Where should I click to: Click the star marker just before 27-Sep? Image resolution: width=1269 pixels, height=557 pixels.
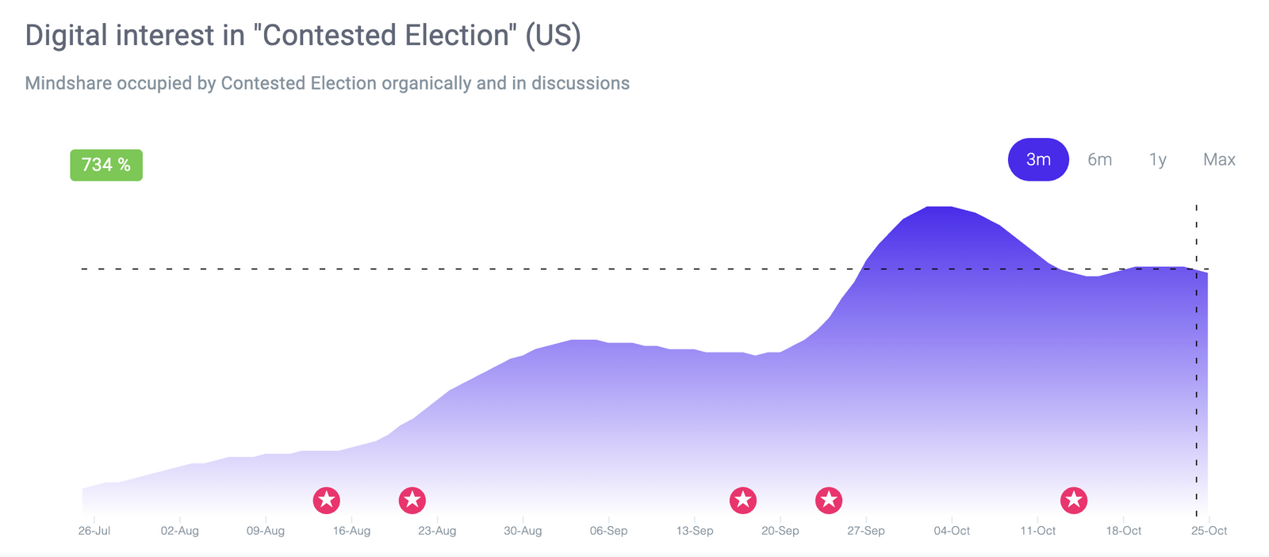829,500
